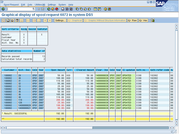This screenshot has height=134, width=179.
Task: Click the 'Open Amount' column header
Action: [55, 70]
